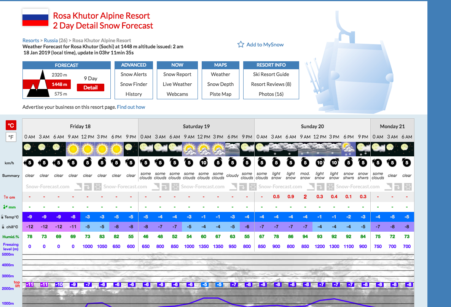Click Sunday 9 PM snow showers night icon

coord(363,149)
